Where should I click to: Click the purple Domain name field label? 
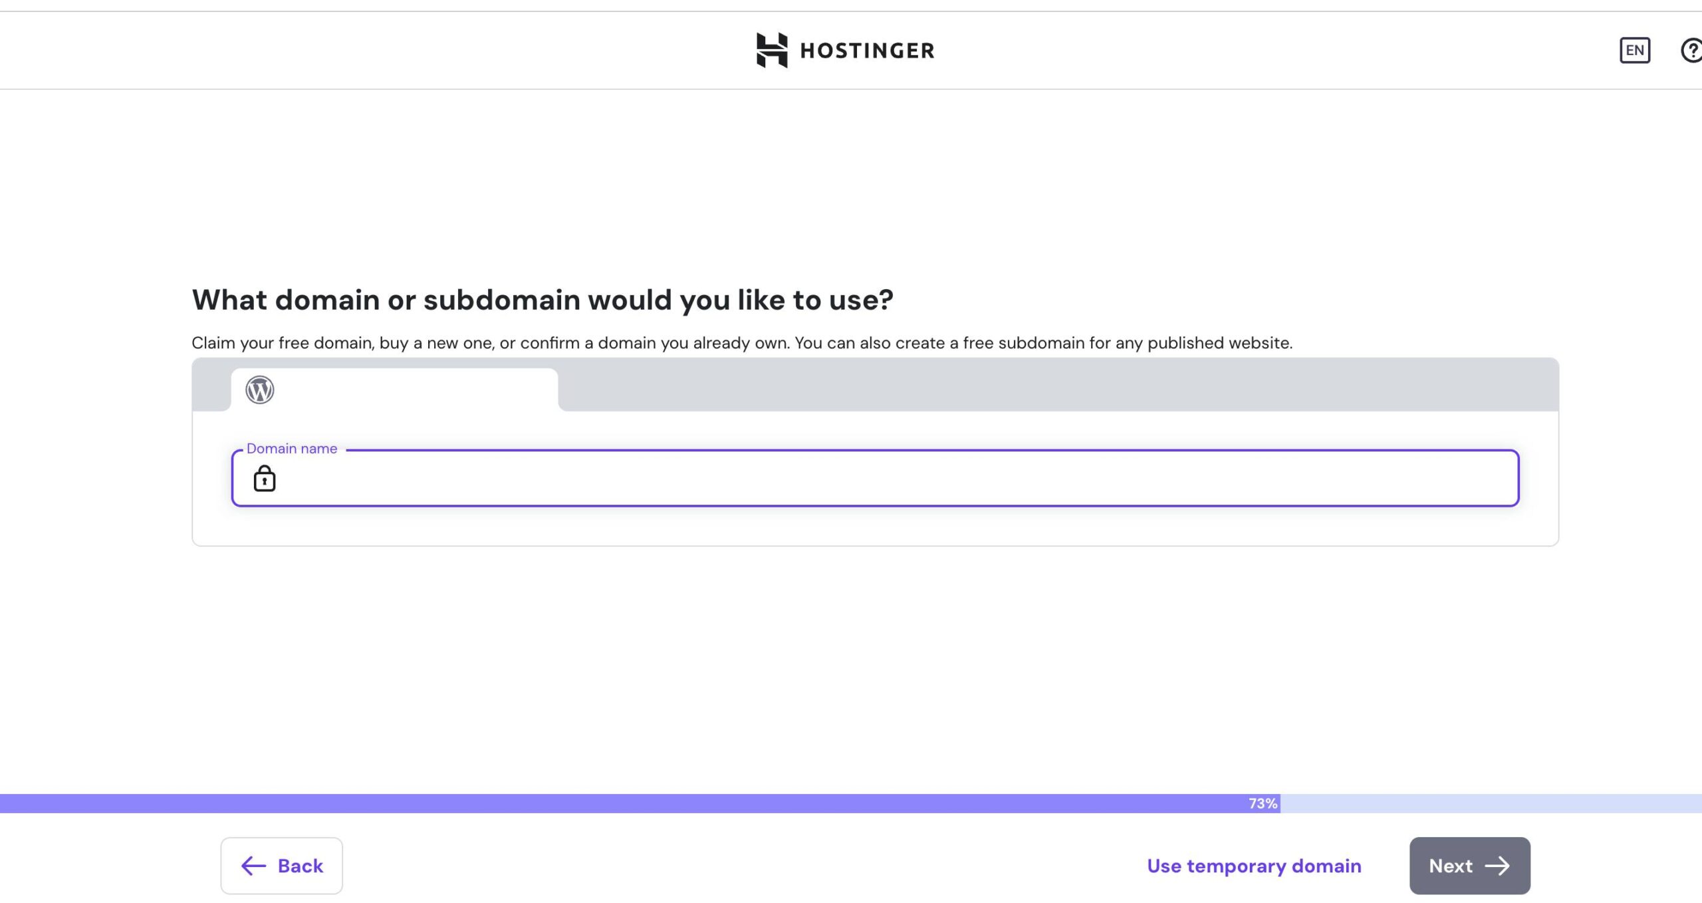tap(291, 449)
